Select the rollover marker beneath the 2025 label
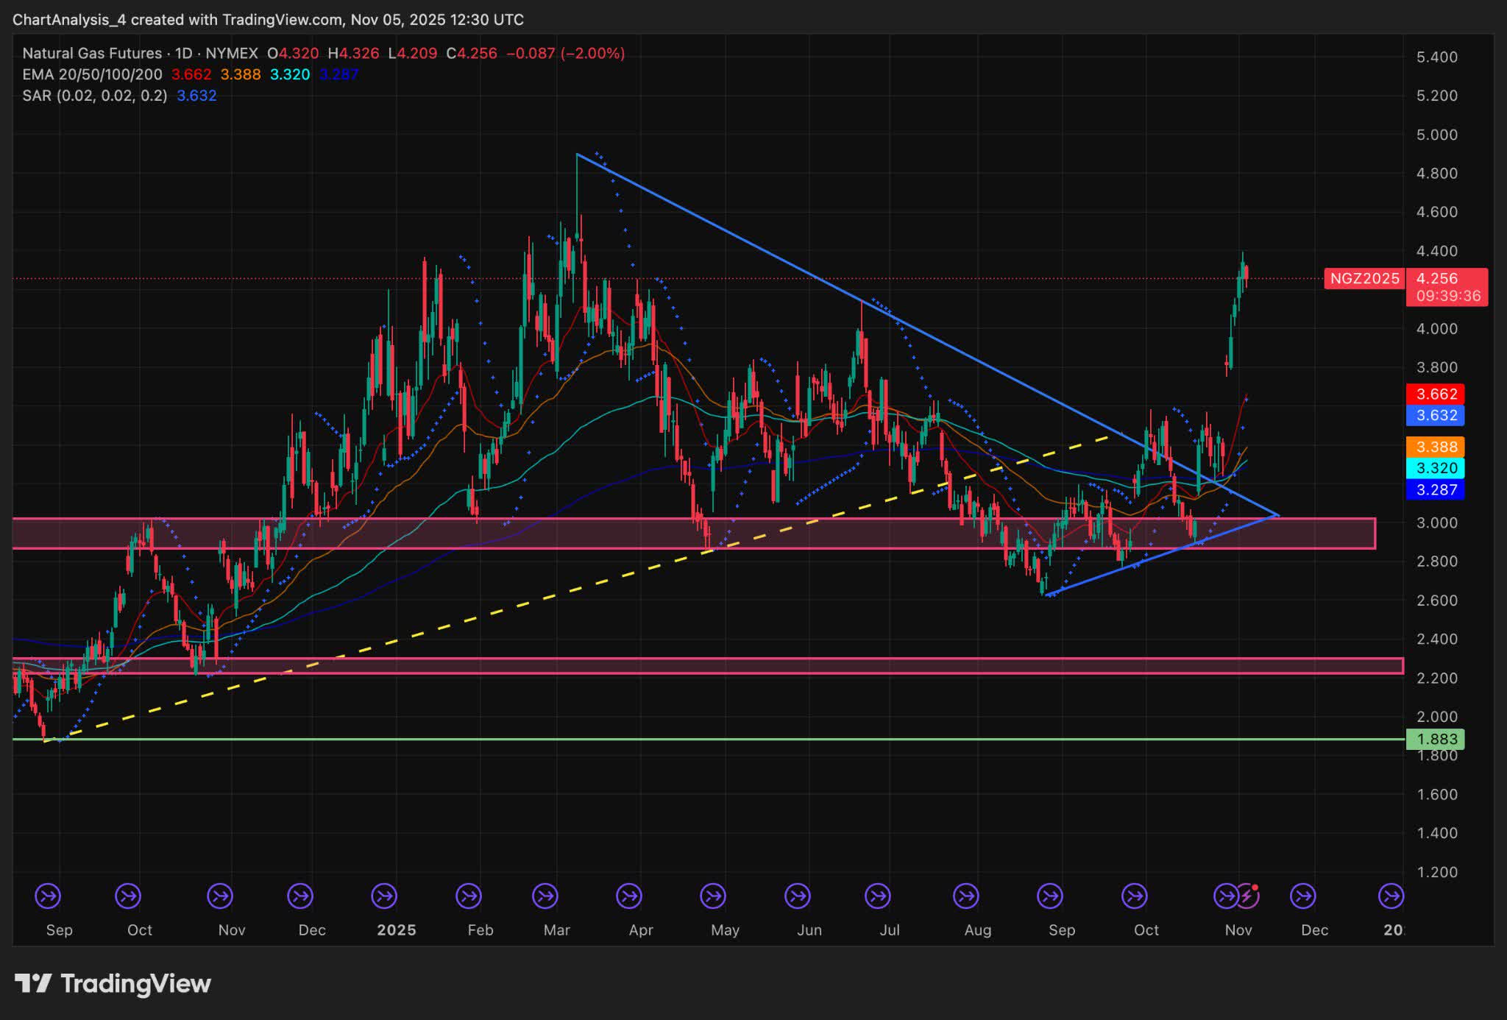1507x1020 pixels. point(384,896)
